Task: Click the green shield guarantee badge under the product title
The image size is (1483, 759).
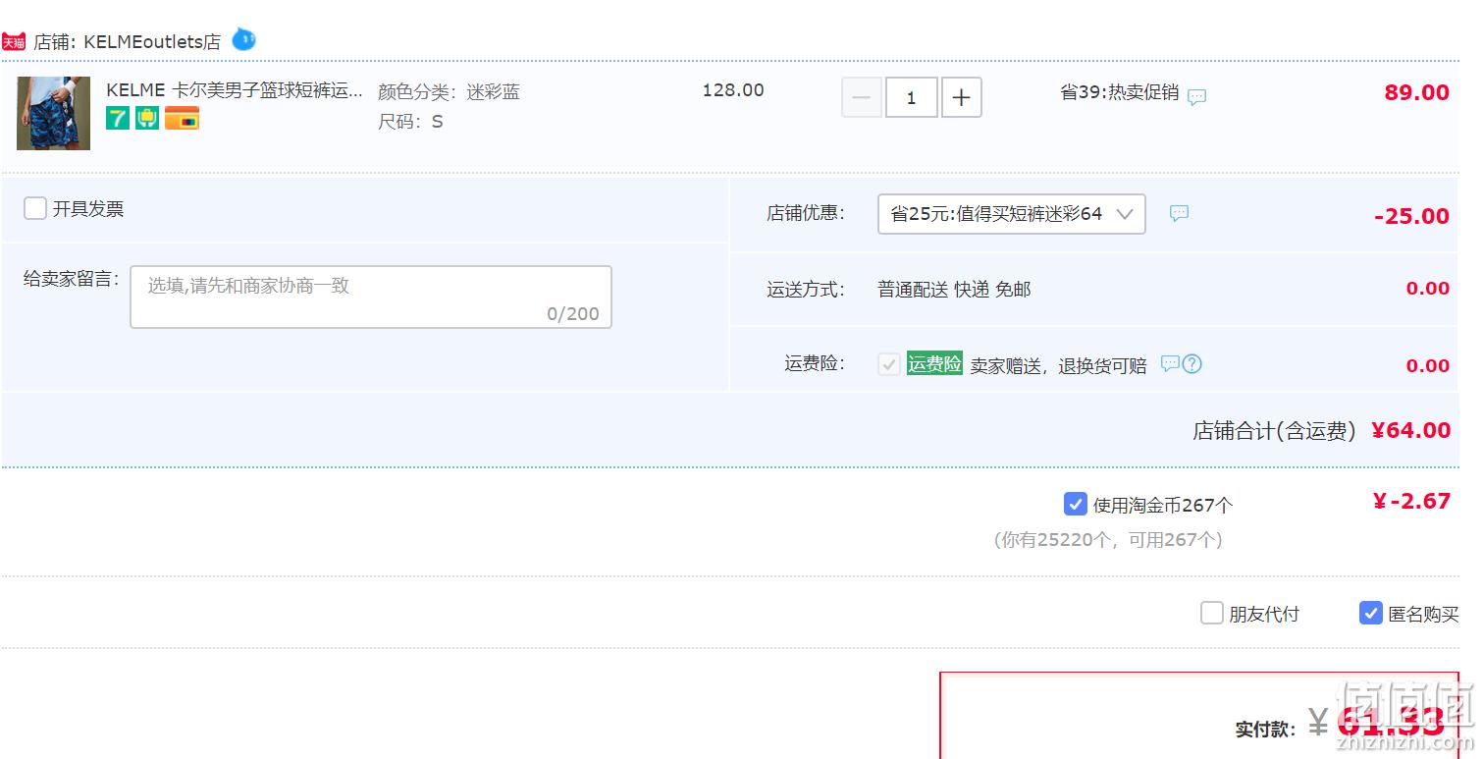Action: tap(147, 119)
